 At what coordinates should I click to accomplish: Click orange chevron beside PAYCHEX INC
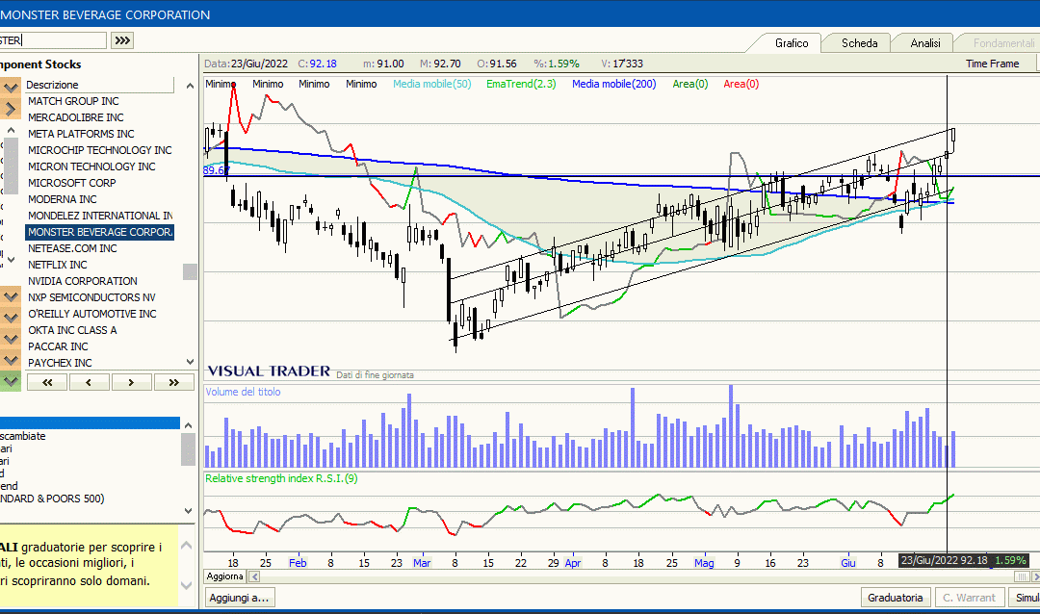coord(10,360)
